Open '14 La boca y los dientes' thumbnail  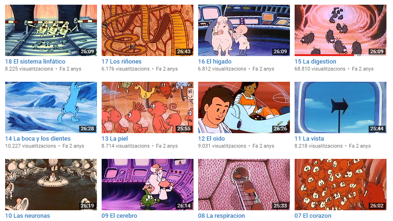51,107
